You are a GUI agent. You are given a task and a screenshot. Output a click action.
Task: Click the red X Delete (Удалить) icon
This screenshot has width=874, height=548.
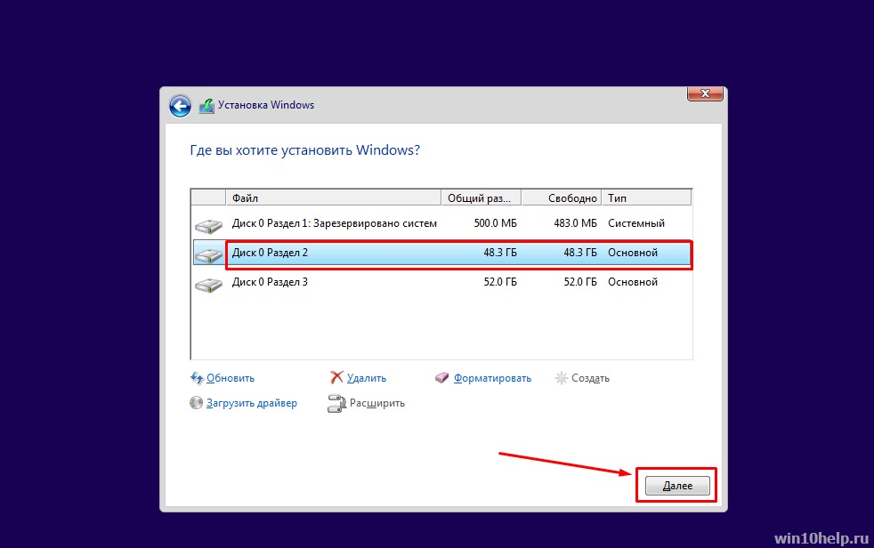336,377
